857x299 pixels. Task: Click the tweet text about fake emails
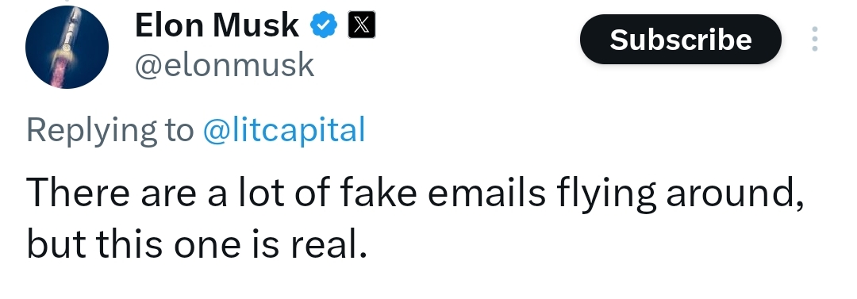[x=415, y=218]
